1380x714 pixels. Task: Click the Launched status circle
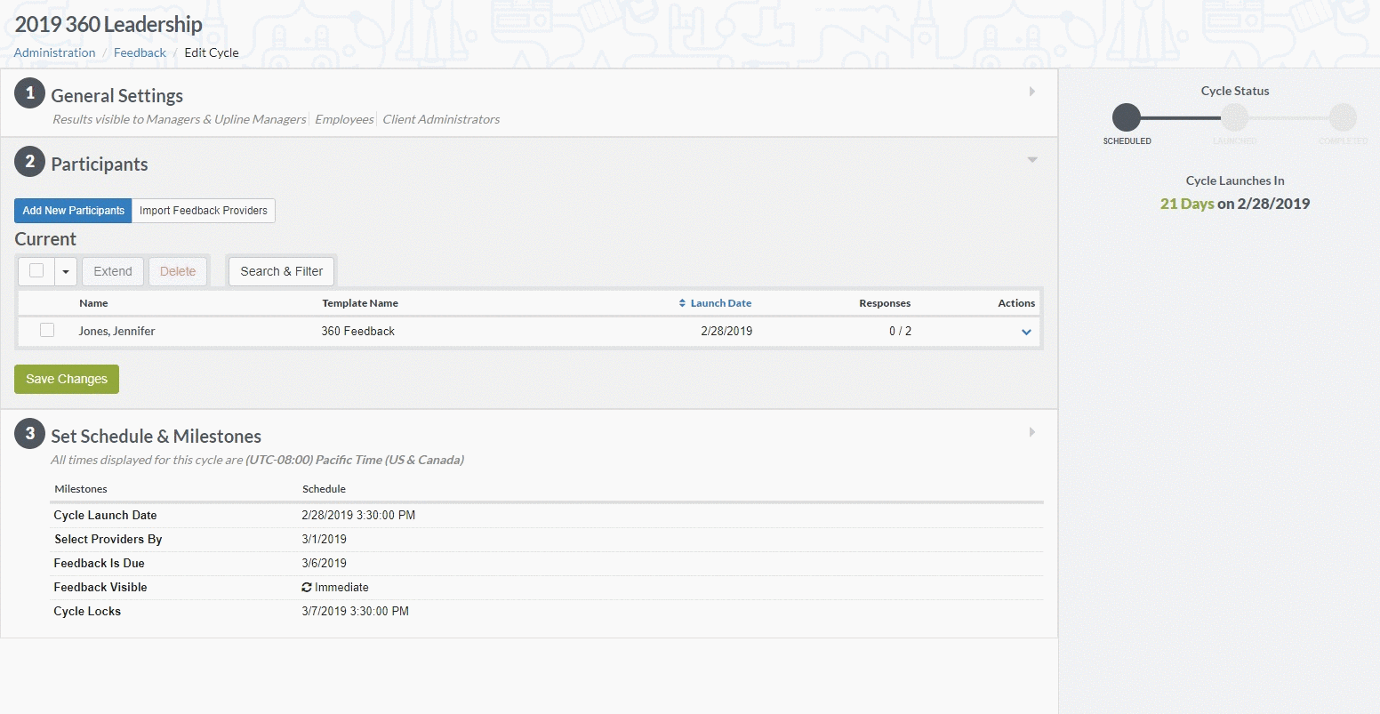coord(1234,117)
